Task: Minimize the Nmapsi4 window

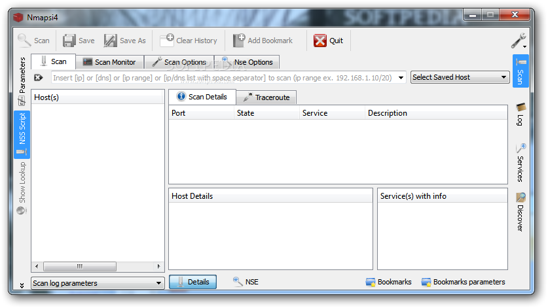Action: [473, 15]
